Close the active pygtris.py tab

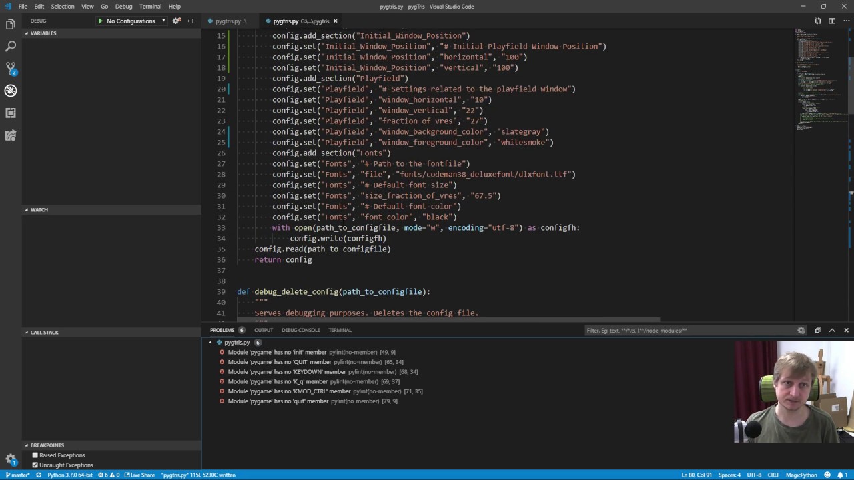tap(335, 21)
